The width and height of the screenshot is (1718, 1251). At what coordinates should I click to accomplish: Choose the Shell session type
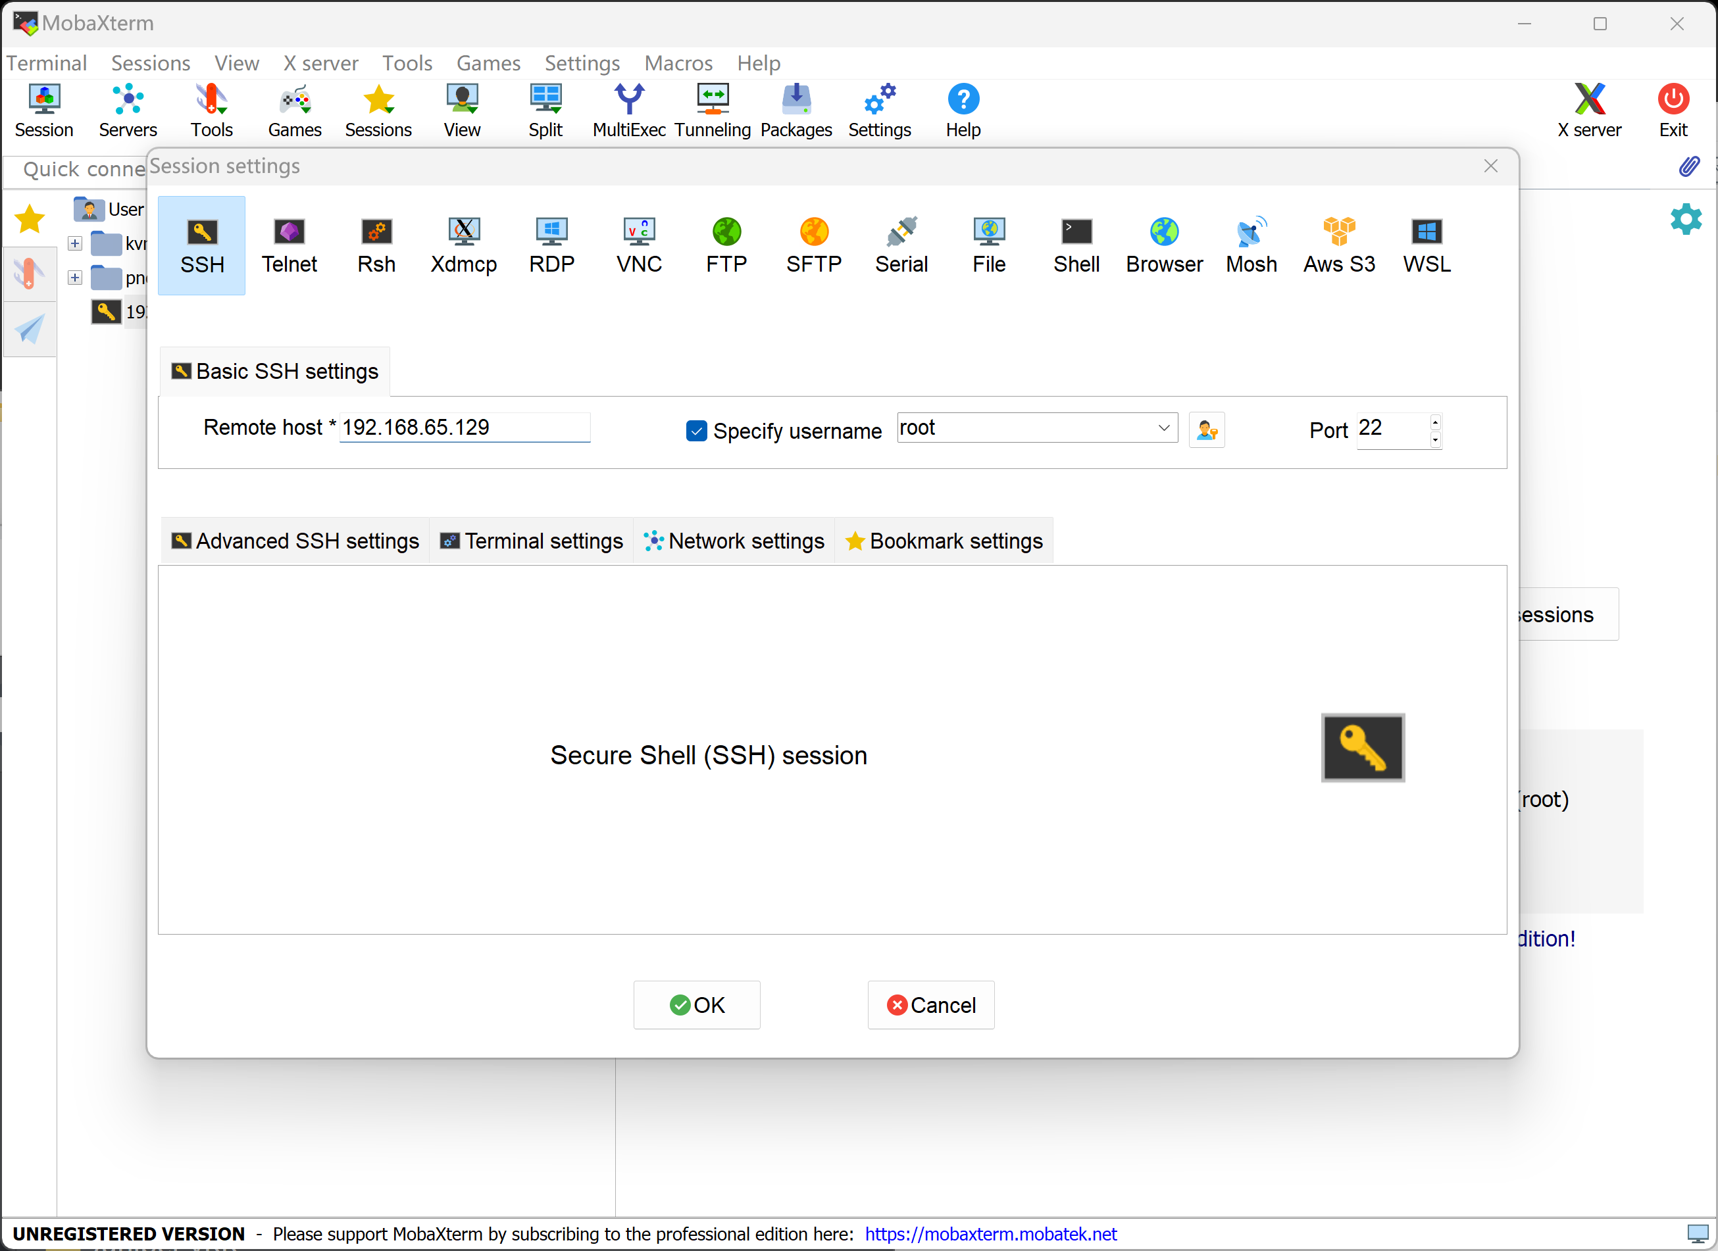point(1076,245)
